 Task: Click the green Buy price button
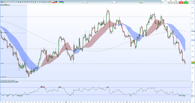[186, 3]
